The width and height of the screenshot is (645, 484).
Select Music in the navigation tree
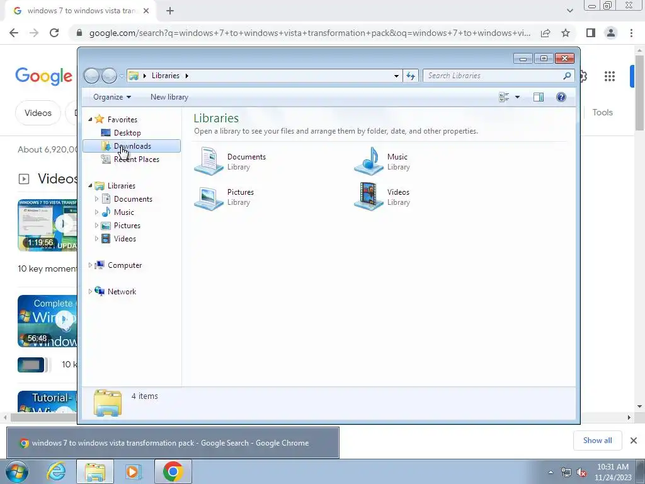click(x=124, y=212)
